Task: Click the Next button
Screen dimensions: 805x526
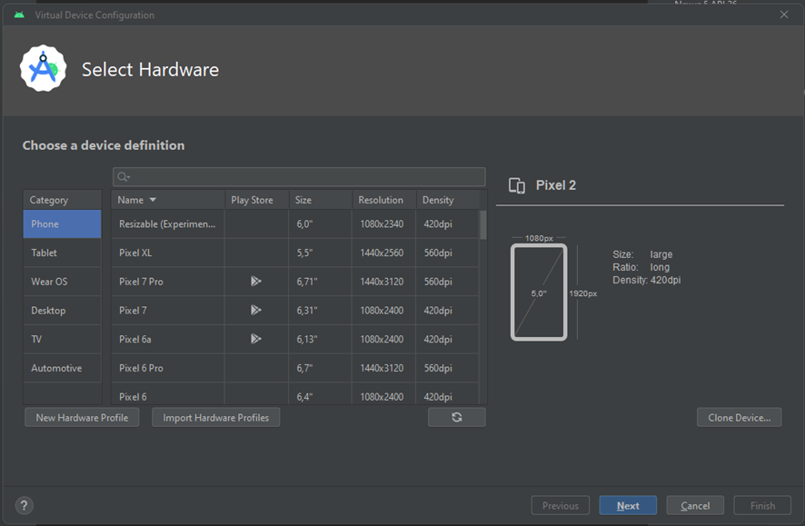Action: click(x=628, y=505)
